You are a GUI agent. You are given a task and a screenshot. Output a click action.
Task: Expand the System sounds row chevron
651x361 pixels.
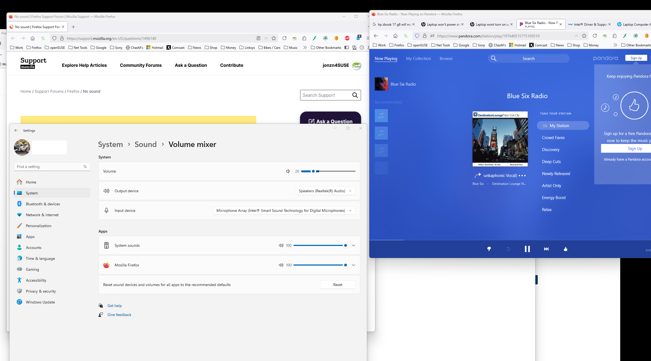pos(353,245)
